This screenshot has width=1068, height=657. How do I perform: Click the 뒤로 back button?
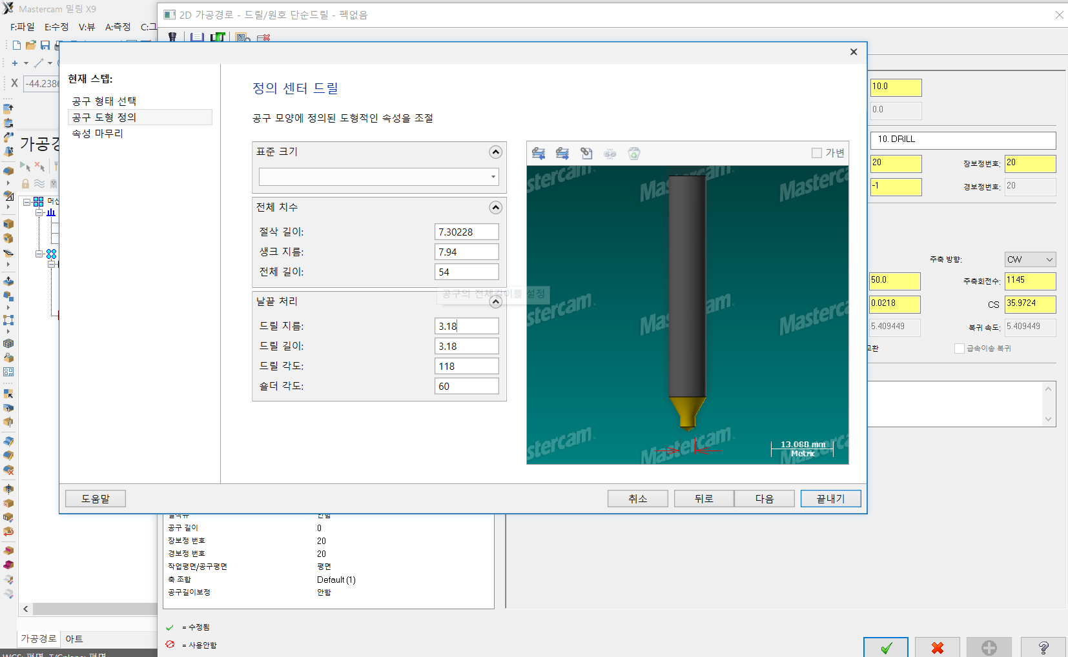pyautogui.click(x=704, y=499)
